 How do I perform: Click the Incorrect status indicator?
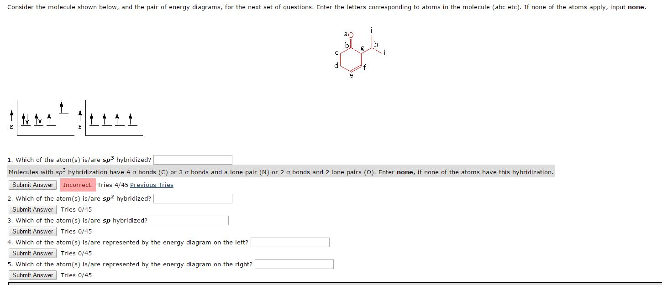[78, 185]
